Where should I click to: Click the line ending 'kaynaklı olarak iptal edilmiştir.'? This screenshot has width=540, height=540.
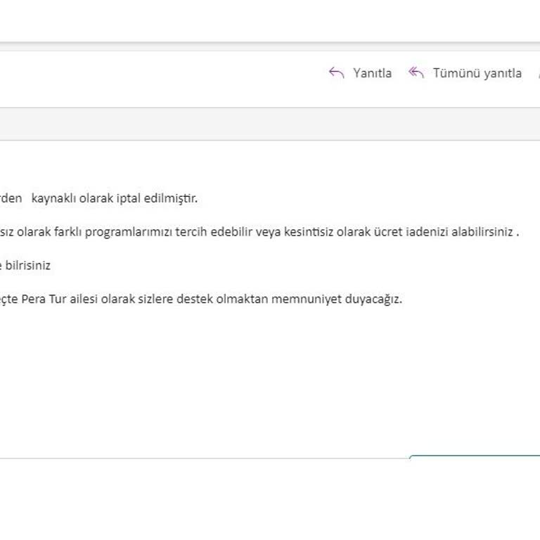point(99,198)
